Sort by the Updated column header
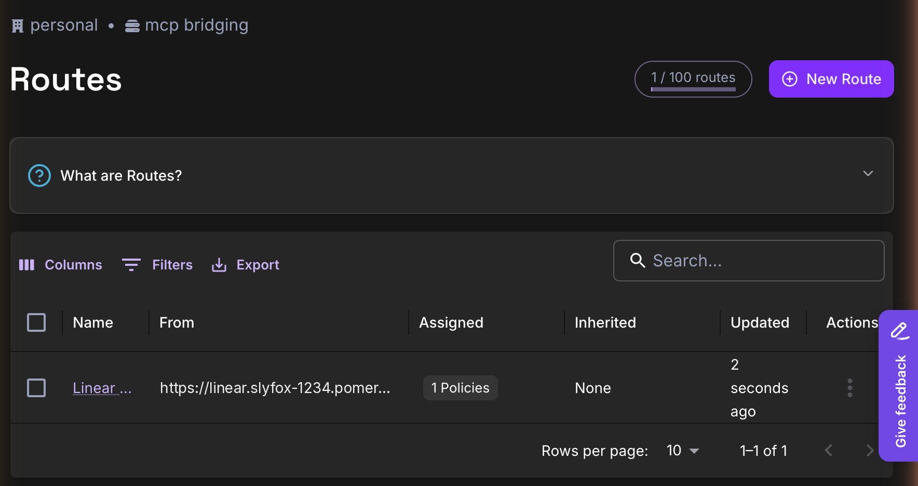Image resolution: width=918 pixels, height=486 pixels. pyautogui.click(x=760, y=322)
